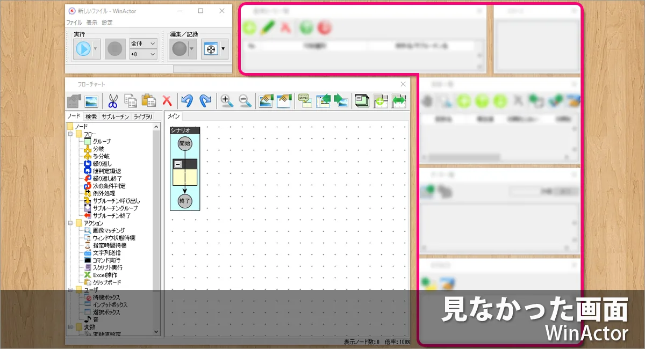
Task: Click the crosshair target window selection button
Action: (x=211, y=49)
